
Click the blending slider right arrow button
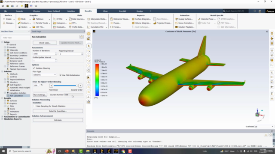click(x=80, y=86)
